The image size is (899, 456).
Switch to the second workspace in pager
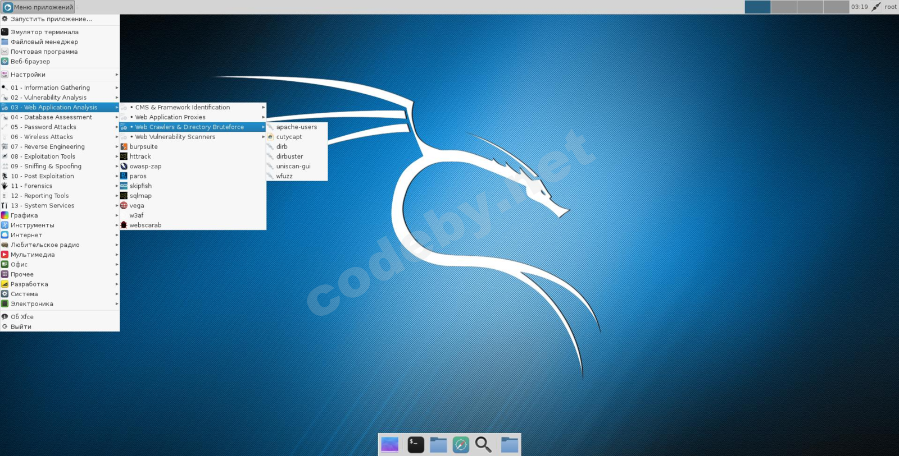(x=784, y=7)
